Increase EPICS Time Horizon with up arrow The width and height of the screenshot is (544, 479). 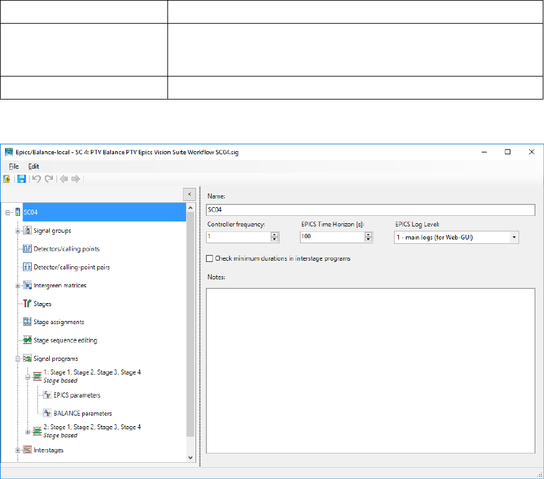(368, 235)
